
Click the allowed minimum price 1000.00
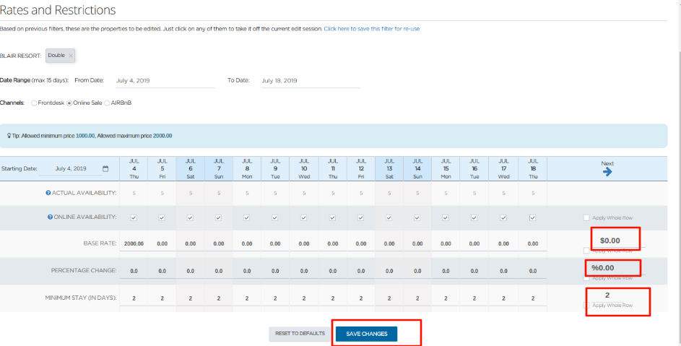click(x=85, y=136)
